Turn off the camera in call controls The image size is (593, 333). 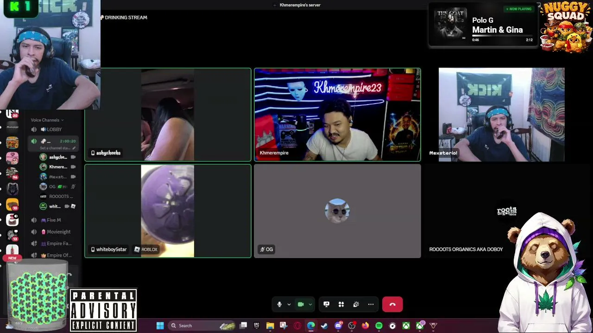pyautogui.click(x=301, y=304)
